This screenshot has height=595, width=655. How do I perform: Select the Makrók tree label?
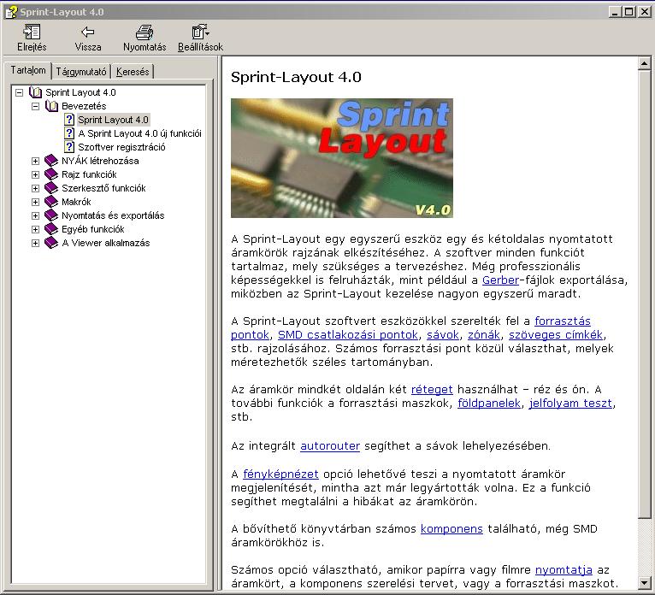(x=76, y=202)
